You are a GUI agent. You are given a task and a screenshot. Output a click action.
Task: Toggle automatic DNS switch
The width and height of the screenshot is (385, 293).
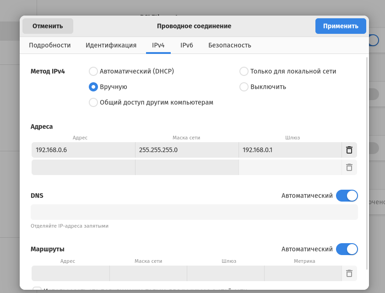pyautogui.click(x=347, y=196)
